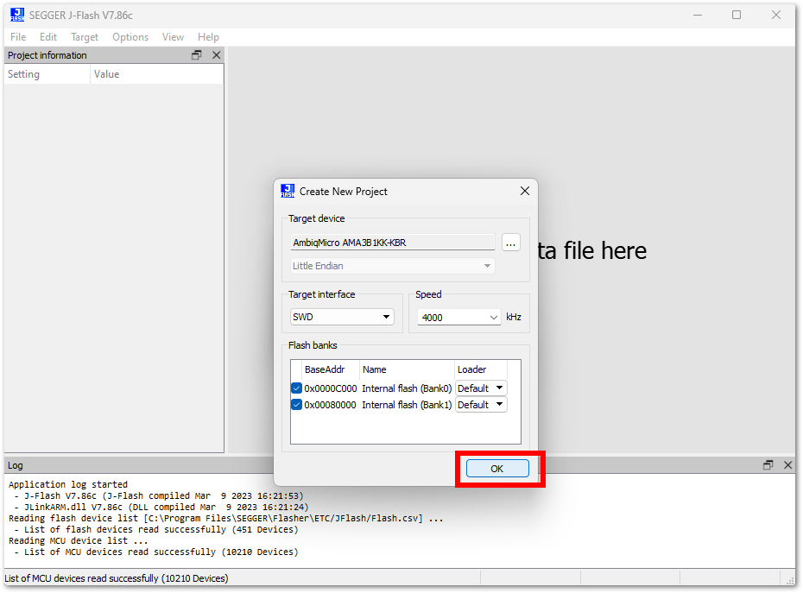803x593 pixels.
Task: Click the 'Application log started' log line
Action: pos(68,484)
